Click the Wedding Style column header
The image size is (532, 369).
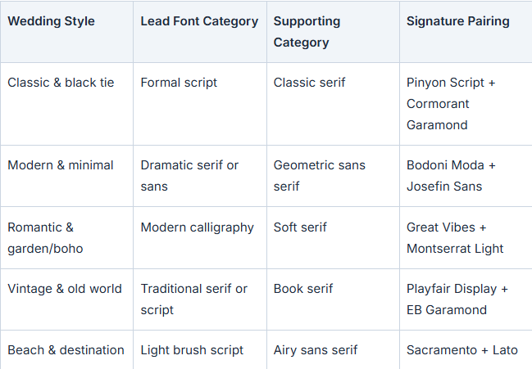(67, 32)
